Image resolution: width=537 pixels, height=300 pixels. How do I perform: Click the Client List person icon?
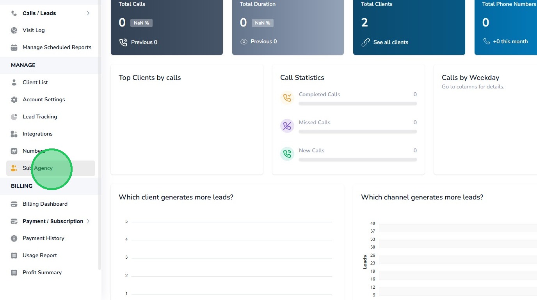pos(14,83)
